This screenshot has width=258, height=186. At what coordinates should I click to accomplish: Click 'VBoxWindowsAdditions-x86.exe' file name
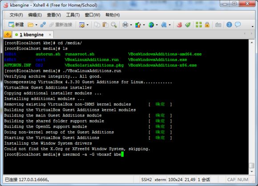162,65
